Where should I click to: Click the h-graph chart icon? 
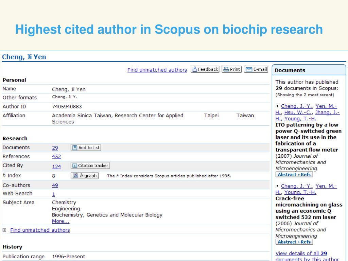click(x=75, y=176)
